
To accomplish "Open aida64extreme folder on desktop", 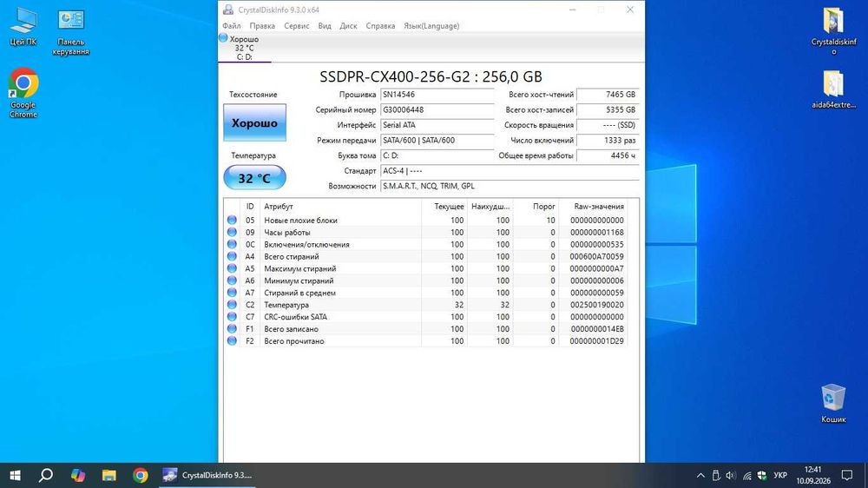I will [x=833, y=89].
